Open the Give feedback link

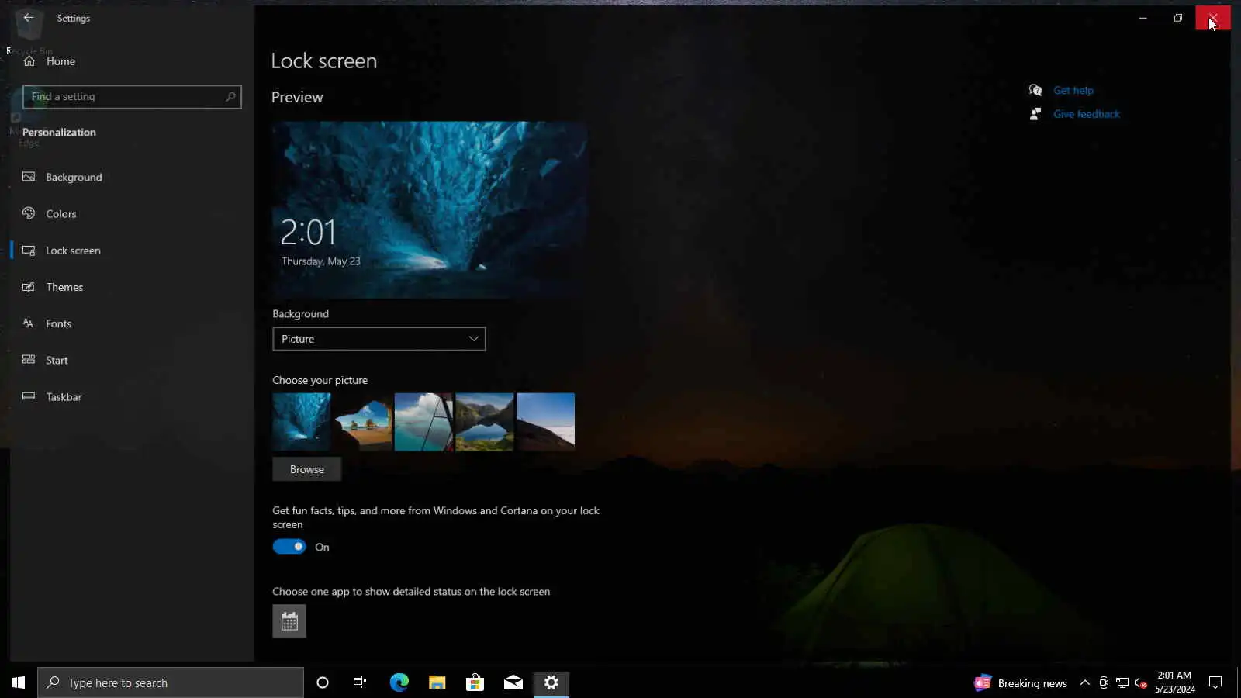1087,114
